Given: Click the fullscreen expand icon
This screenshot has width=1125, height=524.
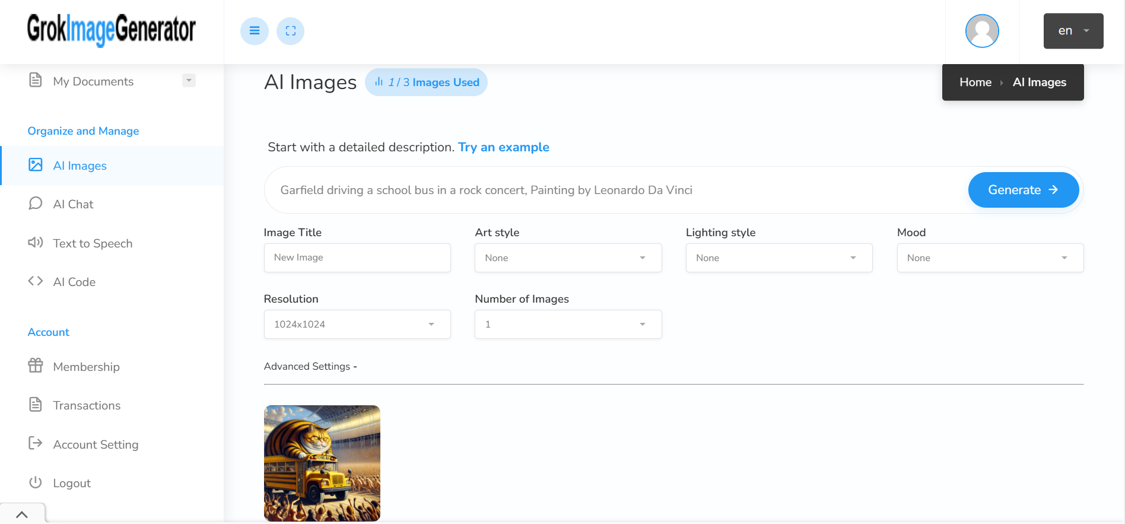Looking at the screenshot, I should (x=290, y=31).
